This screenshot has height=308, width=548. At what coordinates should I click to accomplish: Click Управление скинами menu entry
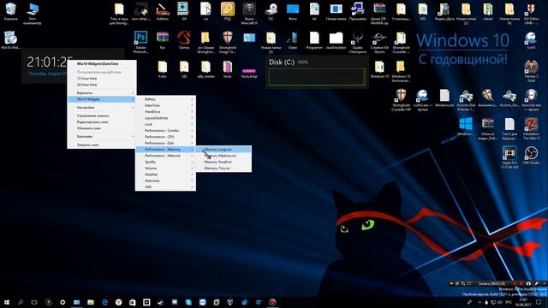point(102,115)
